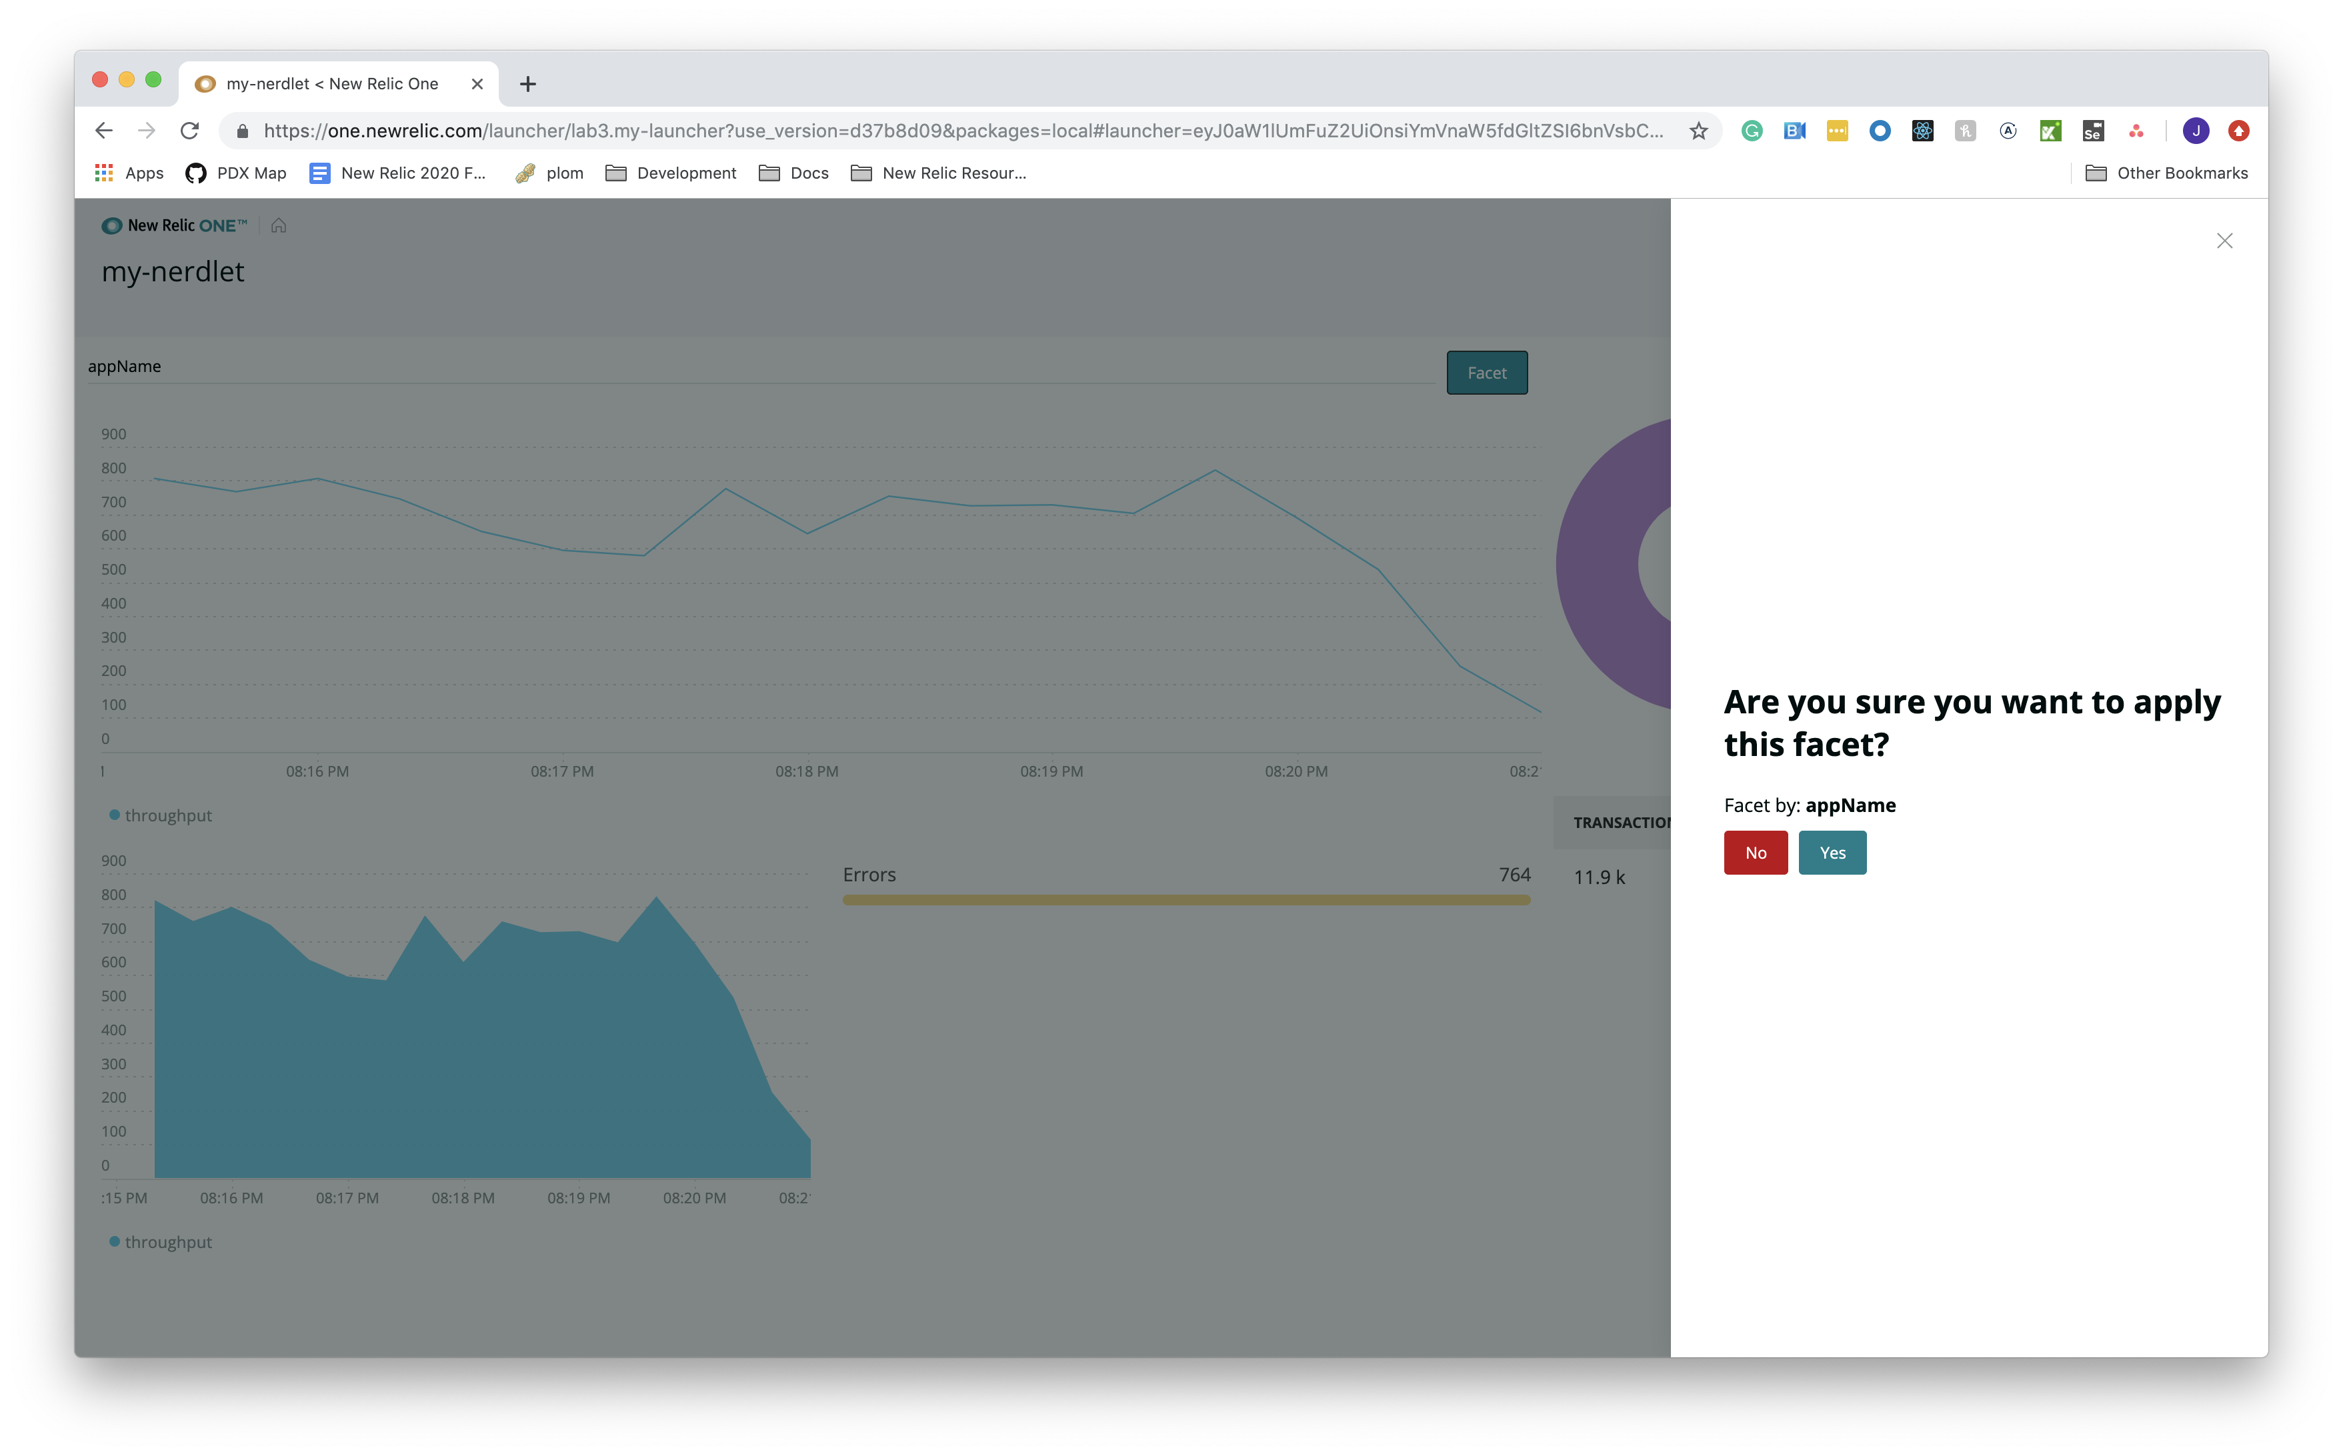The image size is (2343, 1456).
Task: Click the appName text input field
Action: [x=761, y=367]
